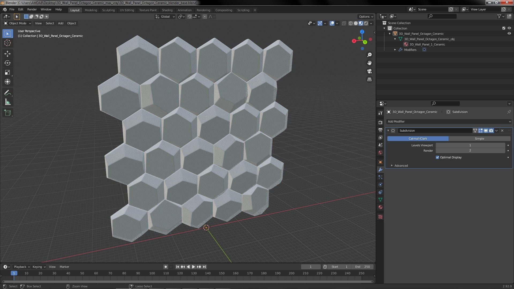Viewport: 514px width, 289px height.
Task: Open the Add Modifier dropdown
Action: pos(449,121)
